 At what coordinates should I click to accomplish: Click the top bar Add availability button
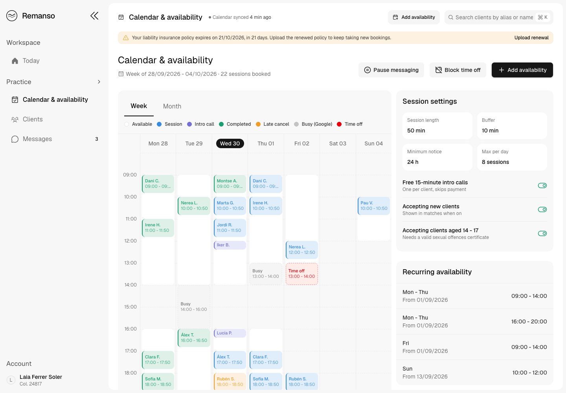414,17
